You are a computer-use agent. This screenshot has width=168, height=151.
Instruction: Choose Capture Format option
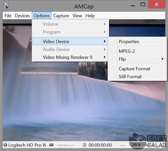pos(138,69)
